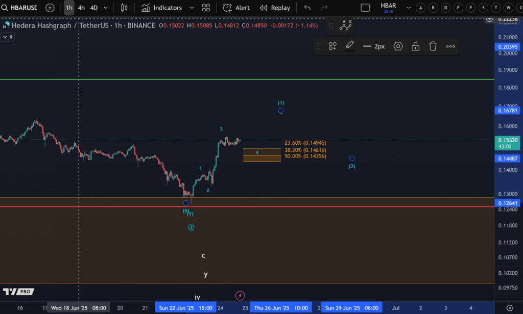Click the red horizontal support line
Viewport: 523px width, 314px height.
point(247,206)
